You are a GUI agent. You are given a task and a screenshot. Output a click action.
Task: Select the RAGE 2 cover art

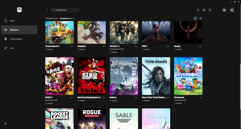(x=59, y=76)
